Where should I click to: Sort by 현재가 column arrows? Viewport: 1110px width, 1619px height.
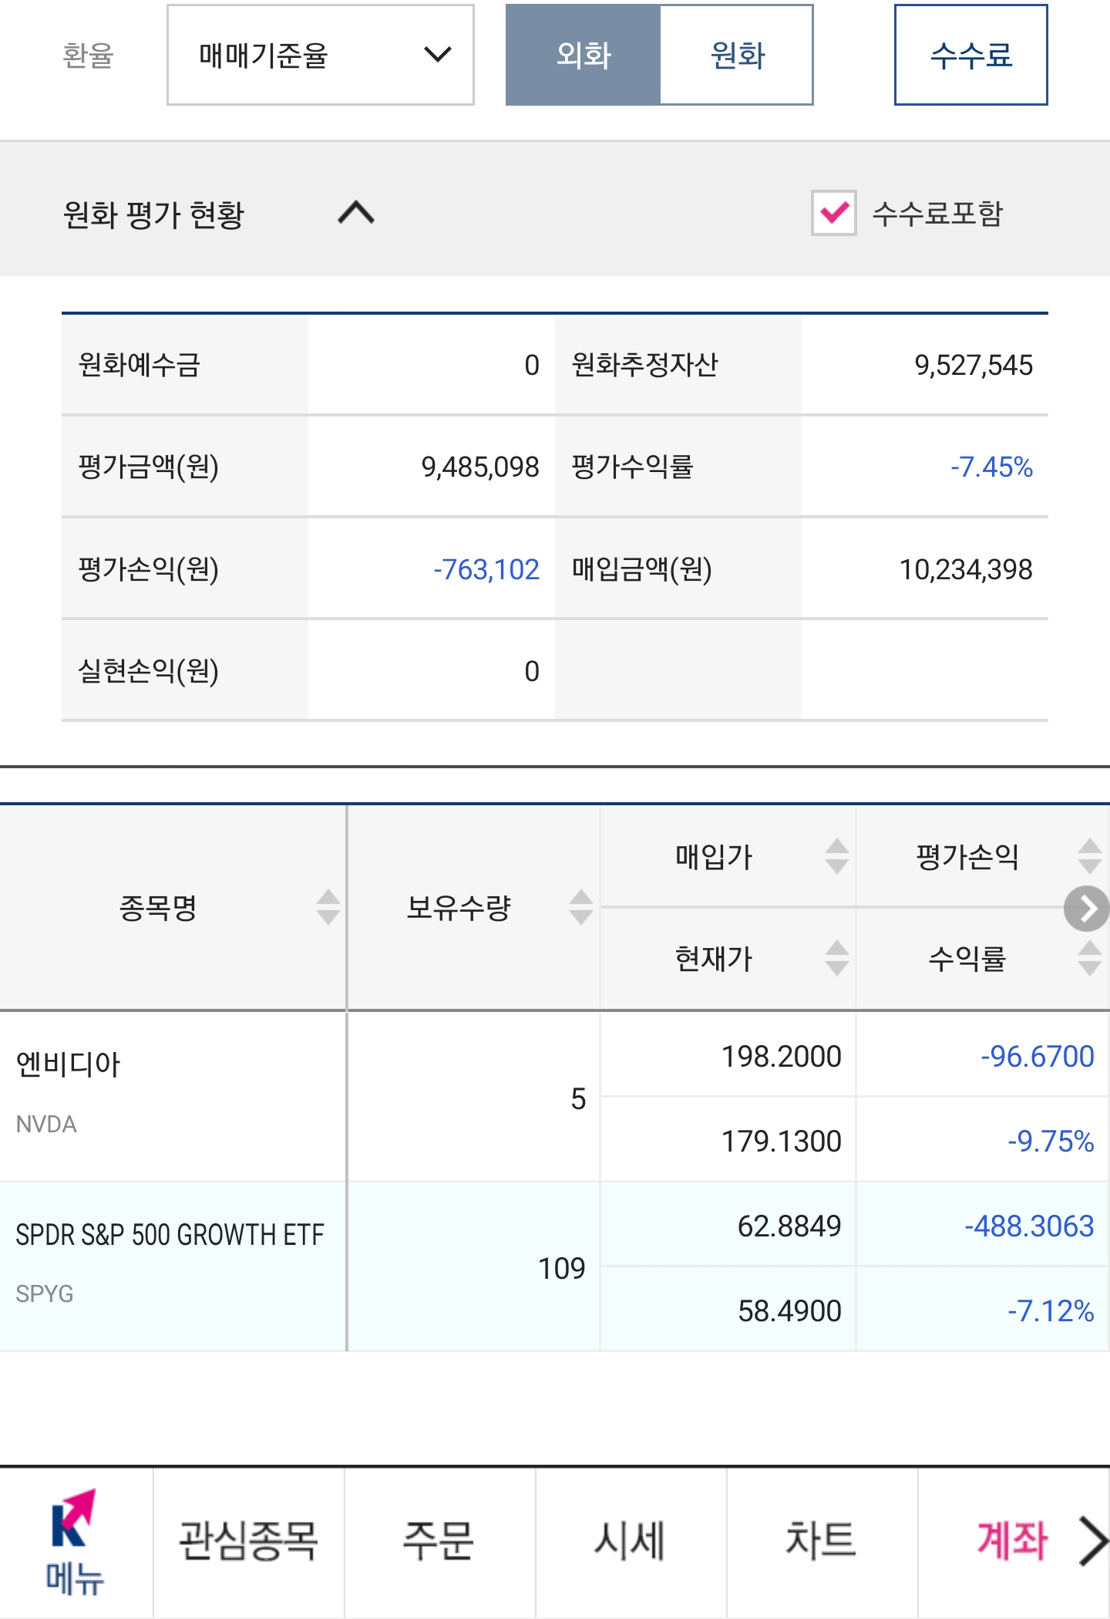tap(837, 958)
